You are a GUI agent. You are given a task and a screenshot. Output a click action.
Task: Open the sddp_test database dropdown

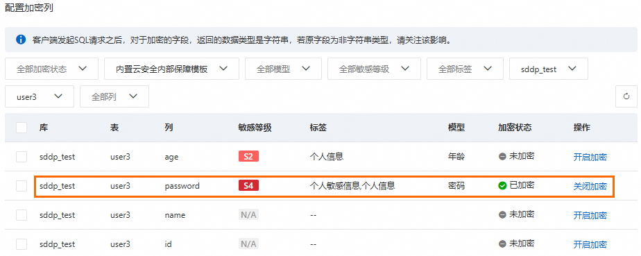pos(549,69)
